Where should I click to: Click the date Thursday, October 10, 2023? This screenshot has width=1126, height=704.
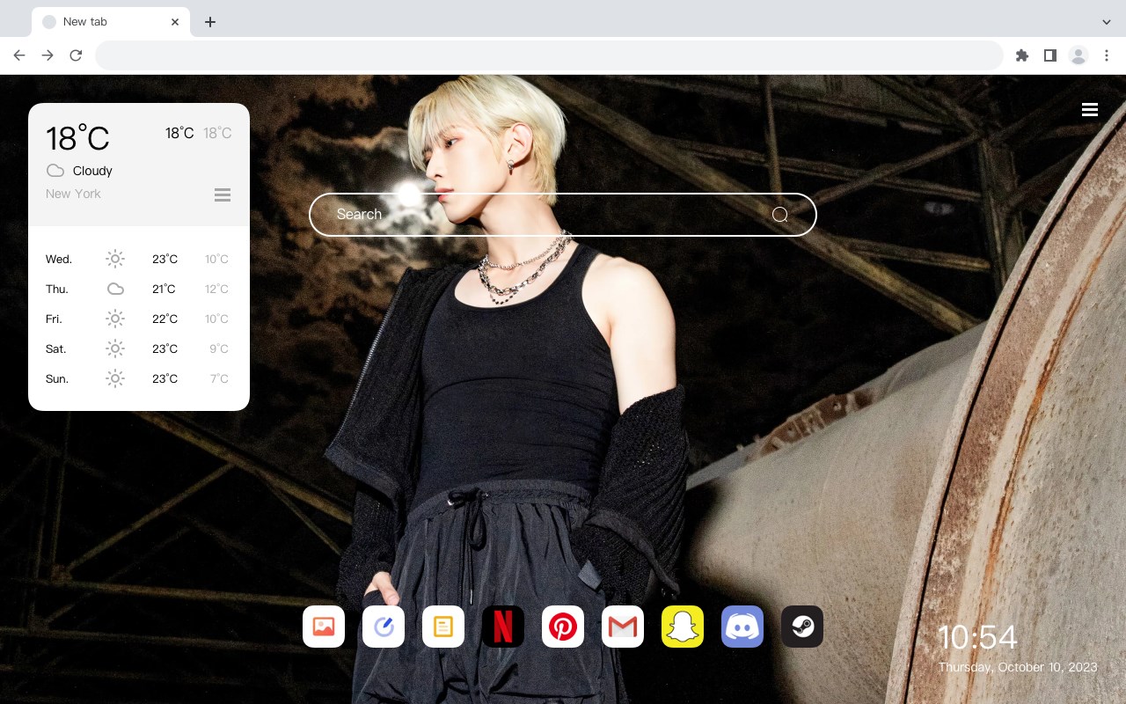pyautogui.click(x=1018, y=667)
